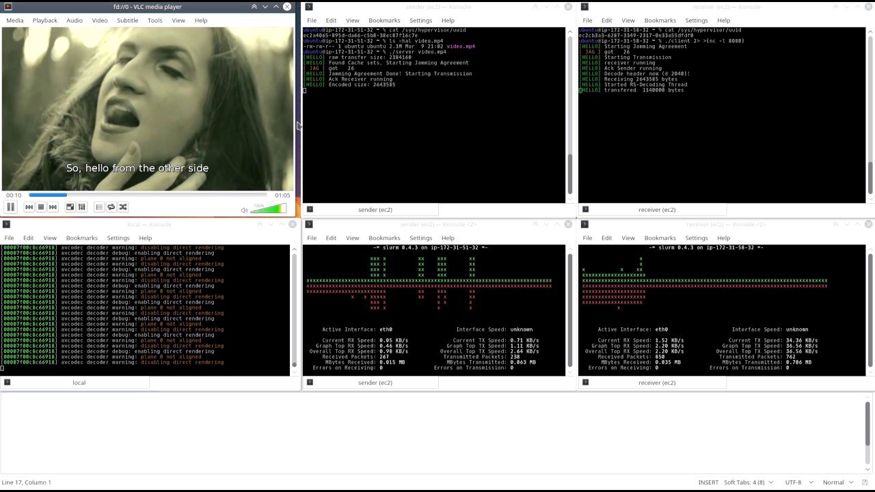Click terminal icon in top sender Konsole title
Viewport: 875px width, 492px height.
(310, 7)
